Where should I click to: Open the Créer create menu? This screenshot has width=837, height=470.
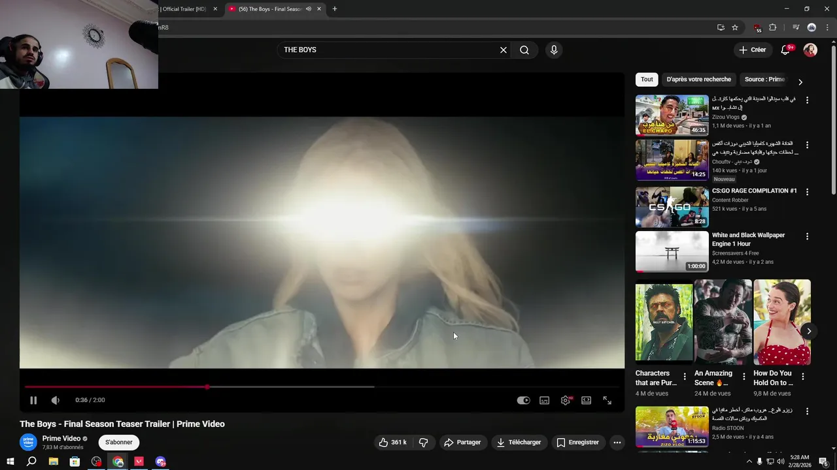(753, 50)
